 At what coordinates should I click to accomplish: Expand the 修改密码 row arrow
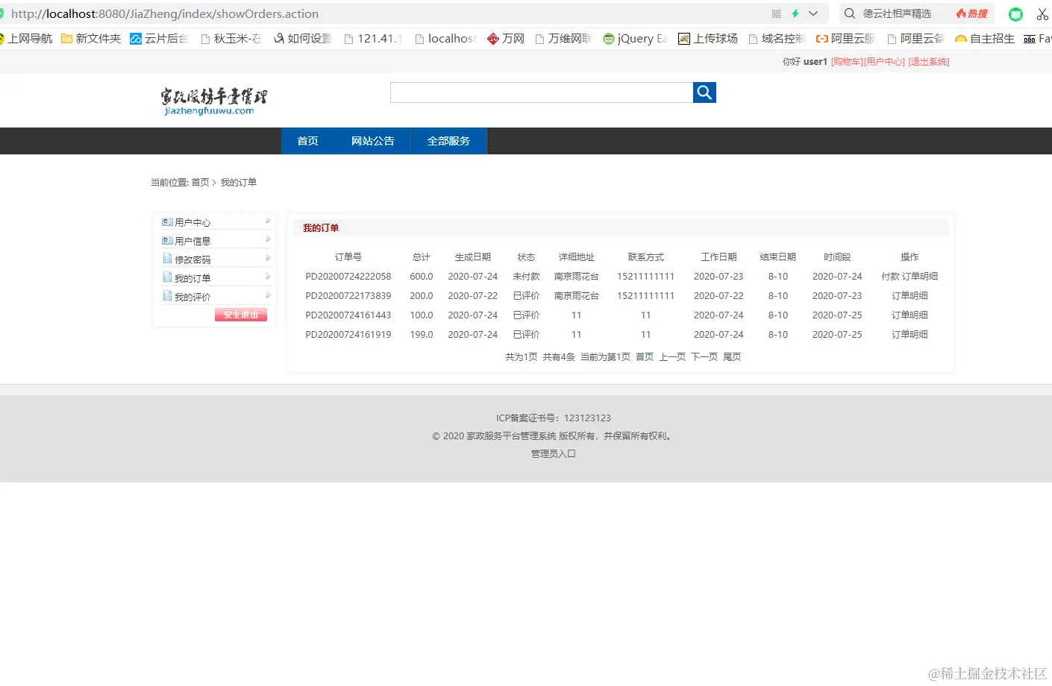point(268,258)
